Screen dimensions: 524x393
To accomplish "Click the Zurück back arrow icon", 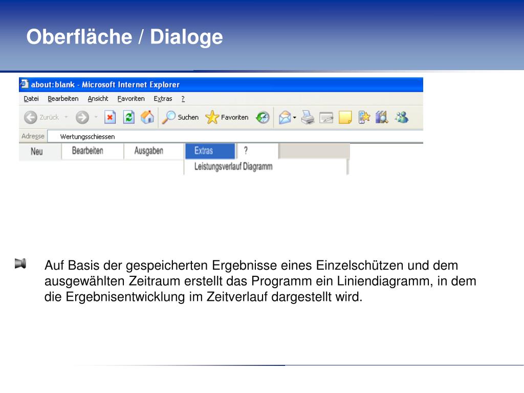I will 30,117.
